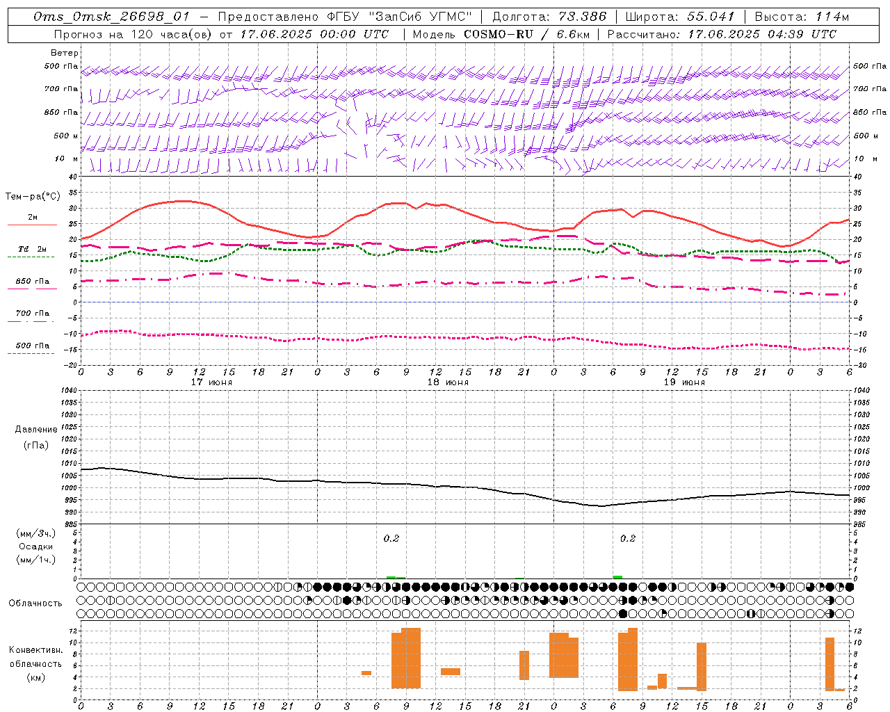890x712 pixels.
Task: Click the Конвективн. panel label
Action: (36, 650)
